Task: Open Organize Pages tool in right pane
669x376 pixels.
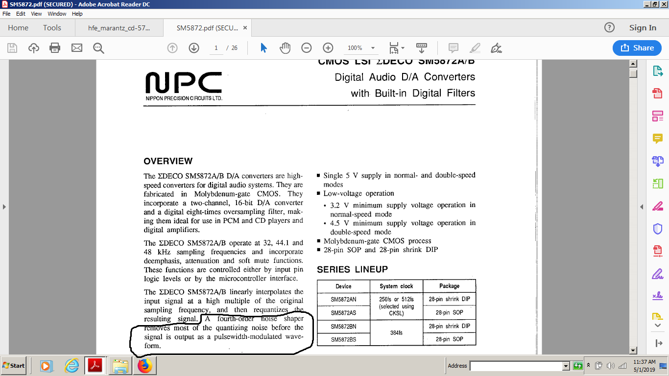Action: click(x=658, y=184)
